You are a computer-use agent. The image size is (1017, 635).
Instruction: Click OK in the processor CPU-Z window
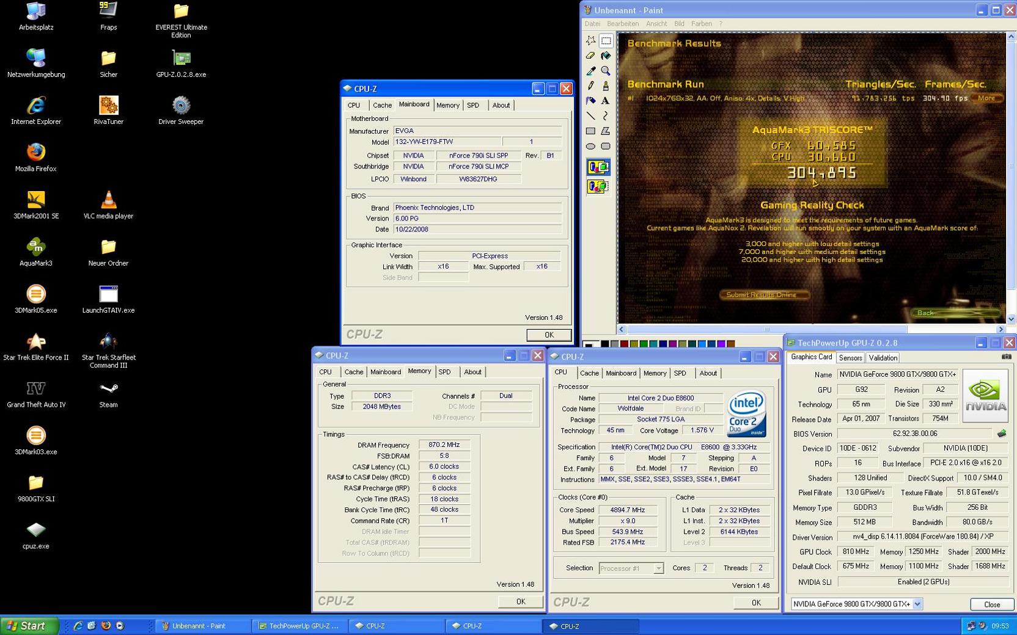pyautogui.click(x=756, y=603)
